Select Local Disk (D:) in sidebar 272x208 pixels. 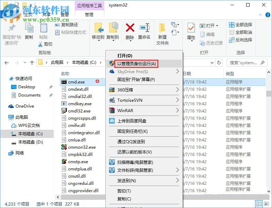click(31, 142)
